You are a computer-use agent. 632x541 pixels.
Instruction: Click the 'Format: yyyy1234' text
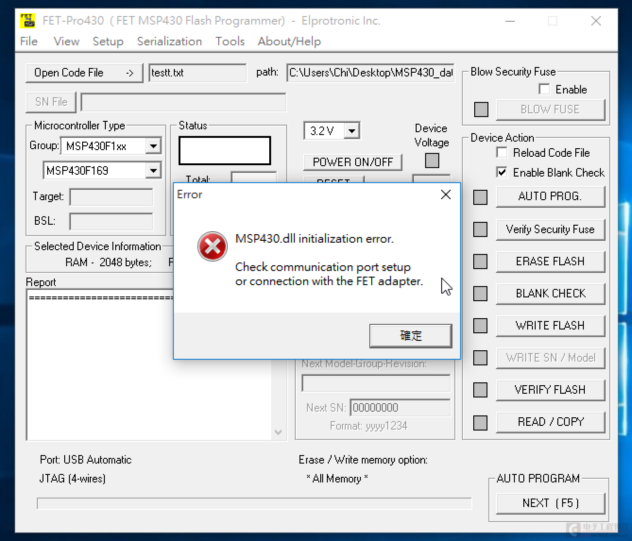point(368,426)
